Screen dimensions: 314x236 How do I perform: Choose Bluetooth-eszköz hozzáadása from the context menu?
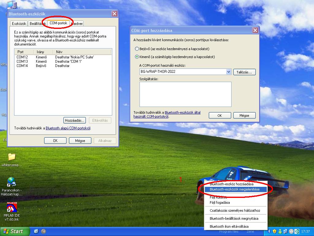[x=232, y=184]
